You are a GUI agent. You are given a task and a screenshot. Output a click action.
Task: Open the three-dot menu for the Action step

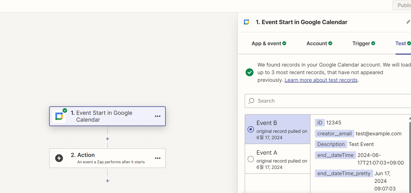158,158
